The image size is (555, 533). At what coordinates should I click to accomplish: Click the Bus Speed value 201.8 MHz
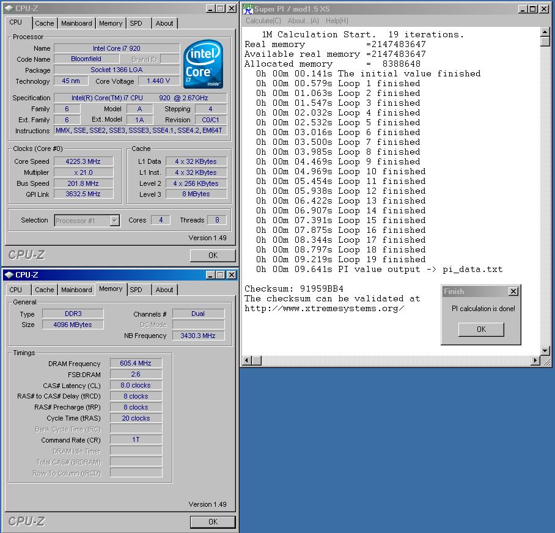pos(83,183)
